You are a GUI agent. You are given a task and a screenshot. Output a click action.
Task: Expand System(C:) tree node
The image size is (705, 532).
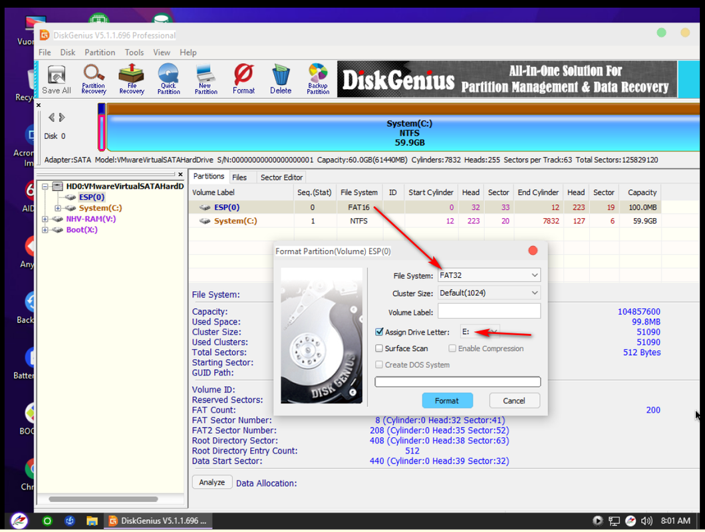coord(58,207)
